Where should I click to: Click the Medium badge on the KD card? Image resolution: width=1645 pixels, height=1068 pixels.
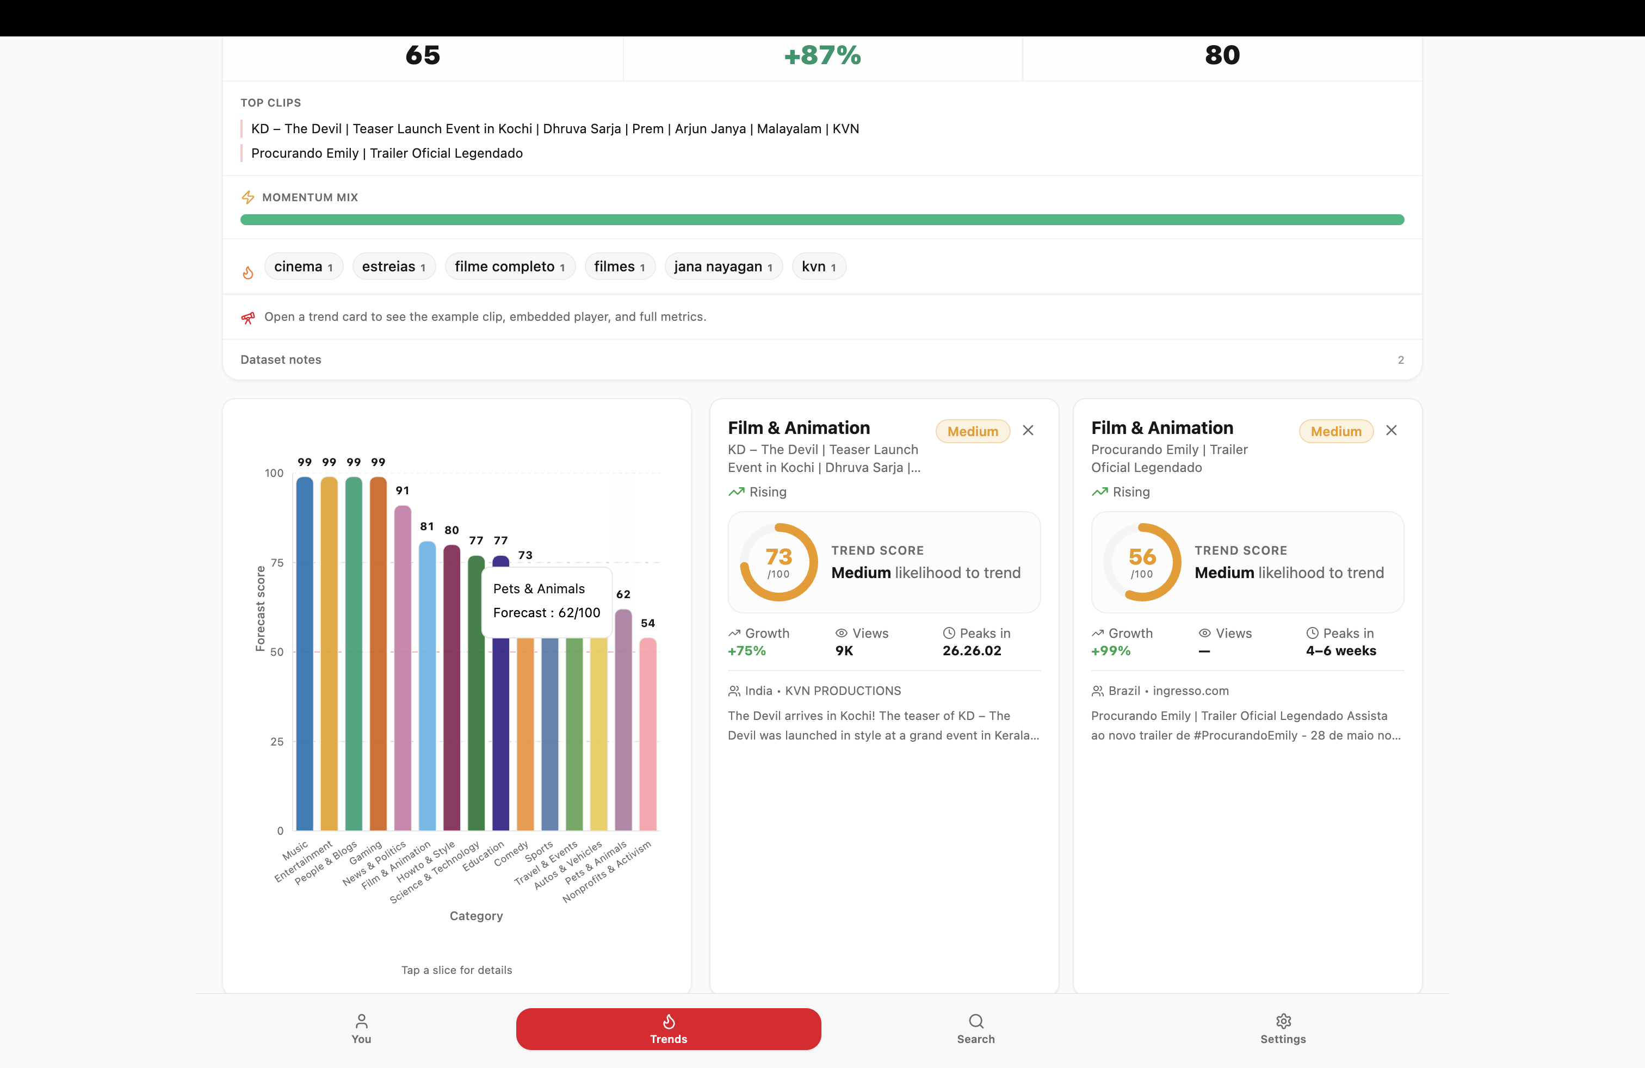973,431
